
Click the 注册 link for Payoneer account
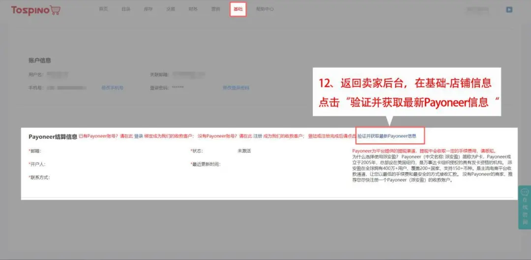258,136
